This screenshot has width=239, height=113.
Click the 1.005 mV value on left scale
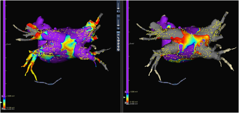coord(11,96)
